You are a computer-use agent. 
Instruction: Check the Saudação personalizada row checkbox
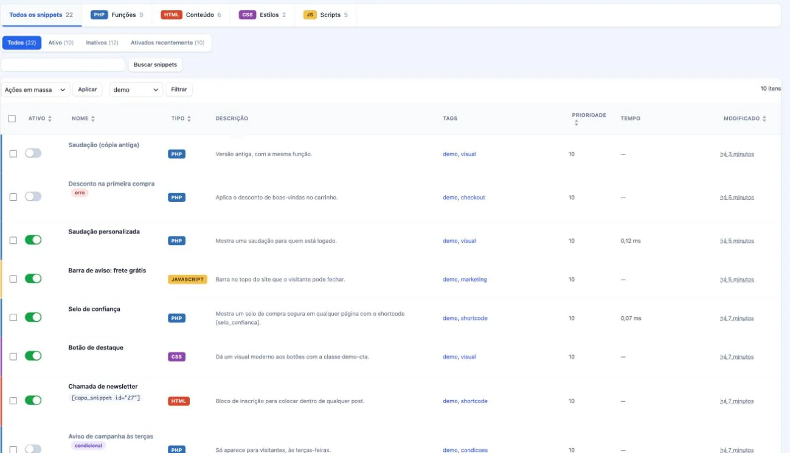coord(13,240)
